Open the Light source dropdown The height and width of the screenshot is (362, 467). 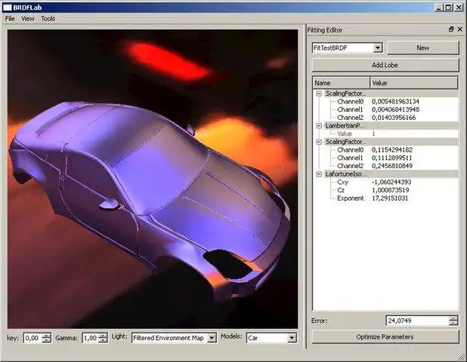[x=212, y=338]
